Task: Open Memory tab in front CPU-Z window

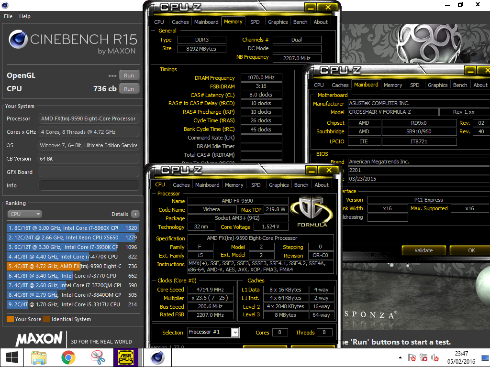Action: point(234,185)
